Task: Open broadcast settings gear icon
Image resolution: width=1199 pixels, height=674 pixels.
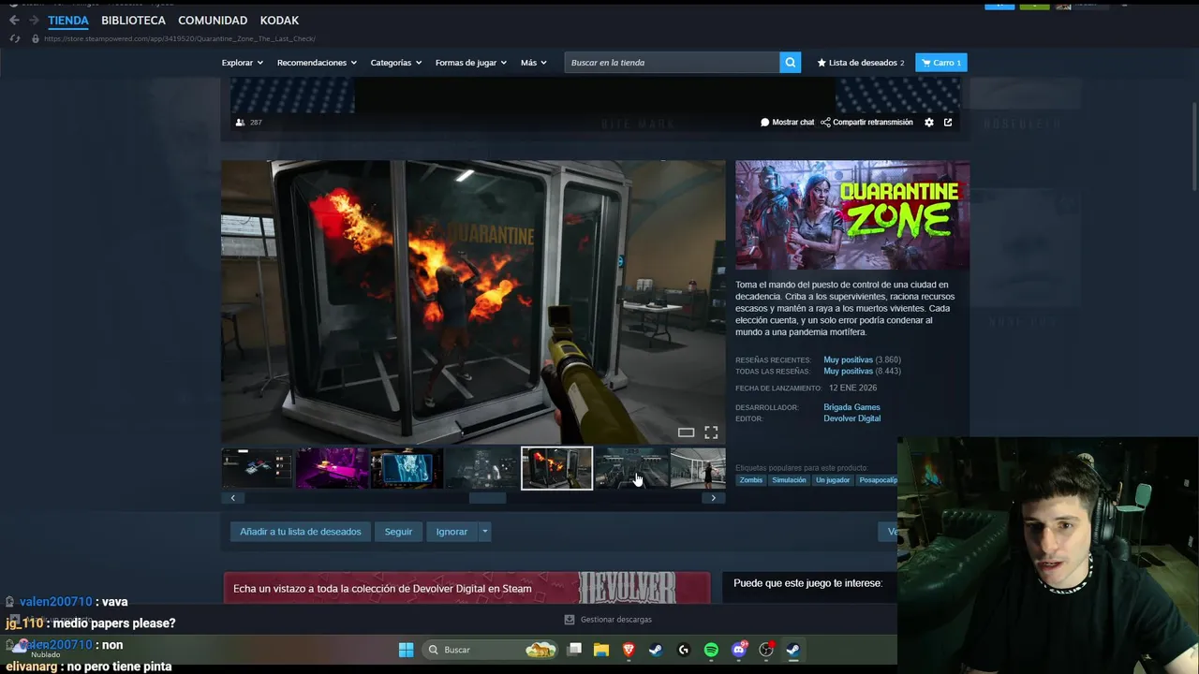Action: pos(929,123)
